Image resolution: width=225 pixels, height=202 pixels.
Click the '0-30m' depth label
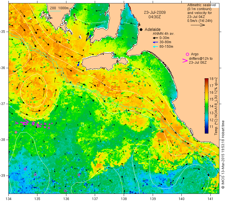[164, 38]
